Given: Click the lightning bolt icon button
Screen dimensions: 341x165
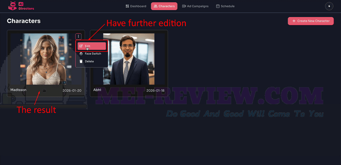Looking at the screenshot, I should pos(329,6).
